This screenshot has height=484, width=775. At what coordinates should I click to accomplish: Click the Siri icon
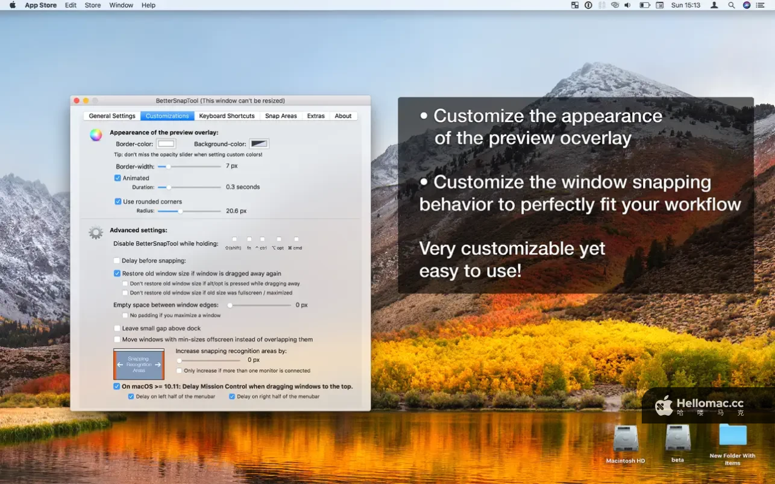click(747, 5)
